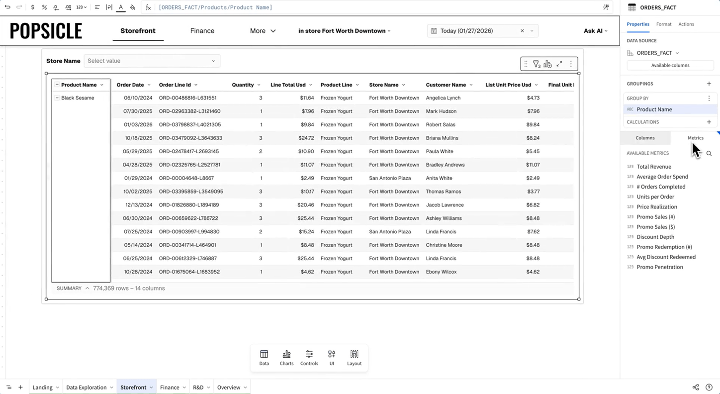
Task: Open the ORDERS_FACT data source dropdown
Action: coord(677,53)
